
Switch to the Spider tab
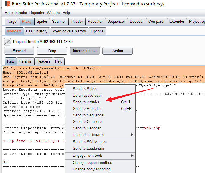(x=42, y=22)
